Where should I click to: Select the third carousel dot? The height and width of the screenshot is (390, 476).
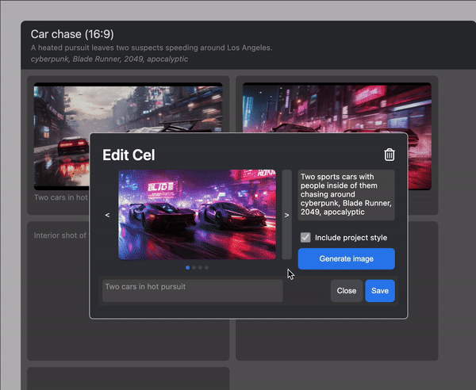pyautogui.click(x=201, y=268)
